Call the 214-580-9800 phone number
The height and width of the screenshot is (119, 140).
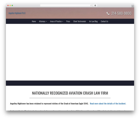(122, 13)
